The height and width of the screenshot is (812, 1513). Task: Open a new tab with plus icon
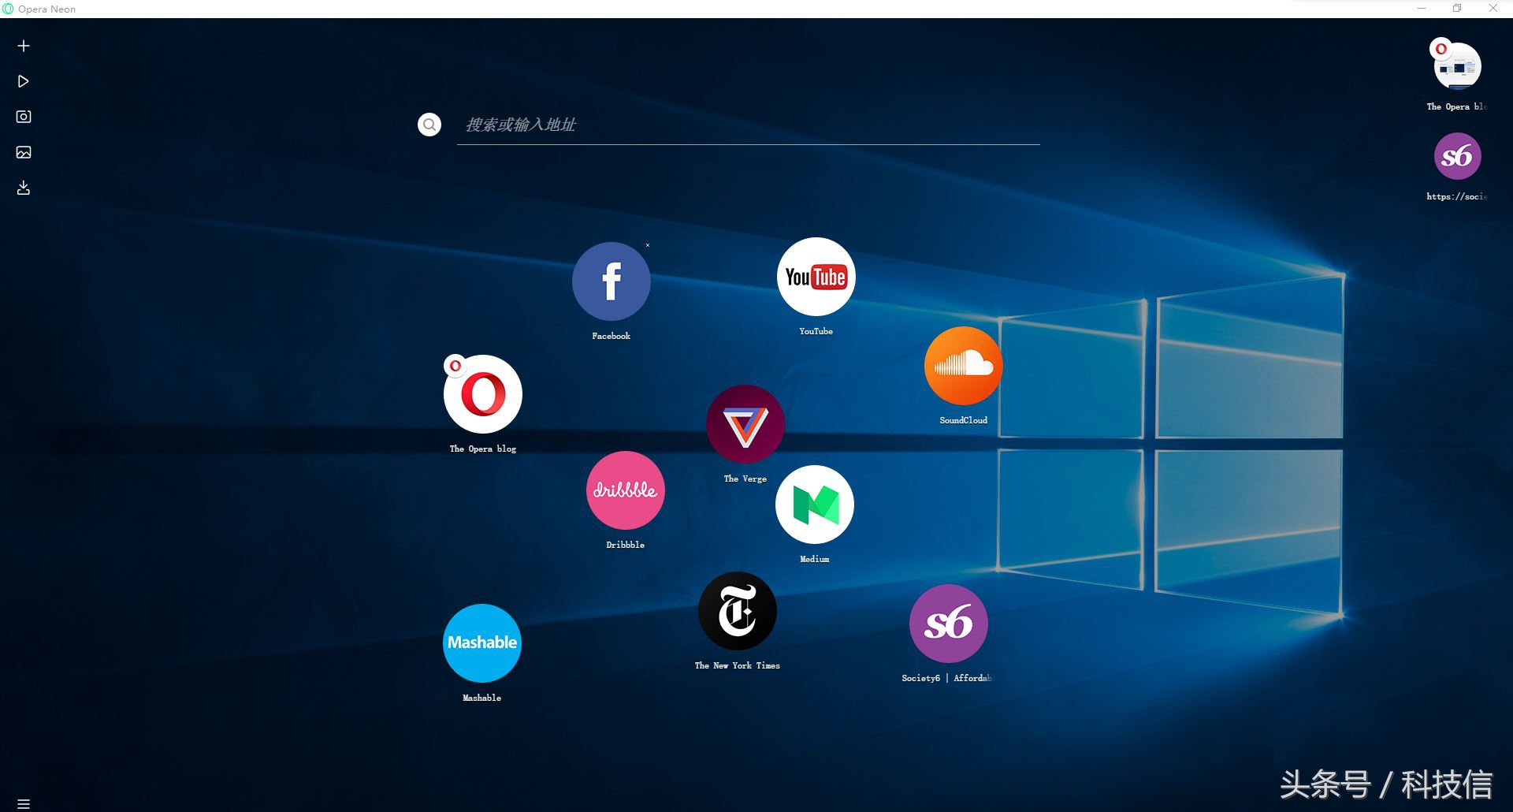[x=24, y=46]
